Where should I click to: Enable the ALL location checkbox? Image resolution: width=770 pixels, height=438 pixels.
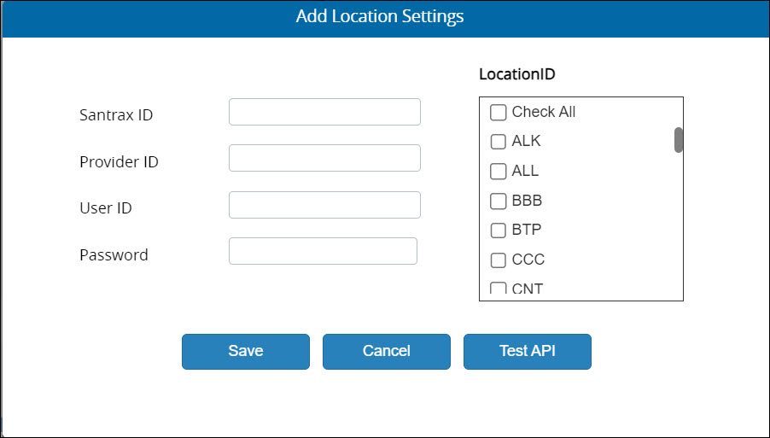(x=498, y=172)
